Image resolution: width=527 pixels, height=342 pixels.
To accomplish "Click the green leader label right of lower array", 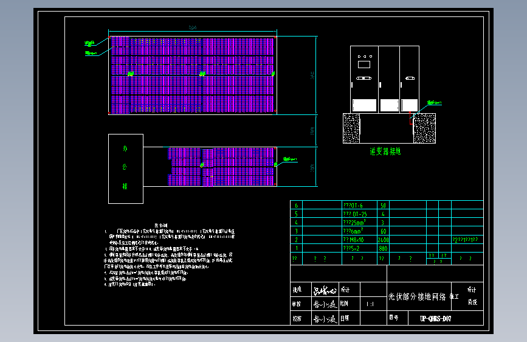I will pos(290,159).
